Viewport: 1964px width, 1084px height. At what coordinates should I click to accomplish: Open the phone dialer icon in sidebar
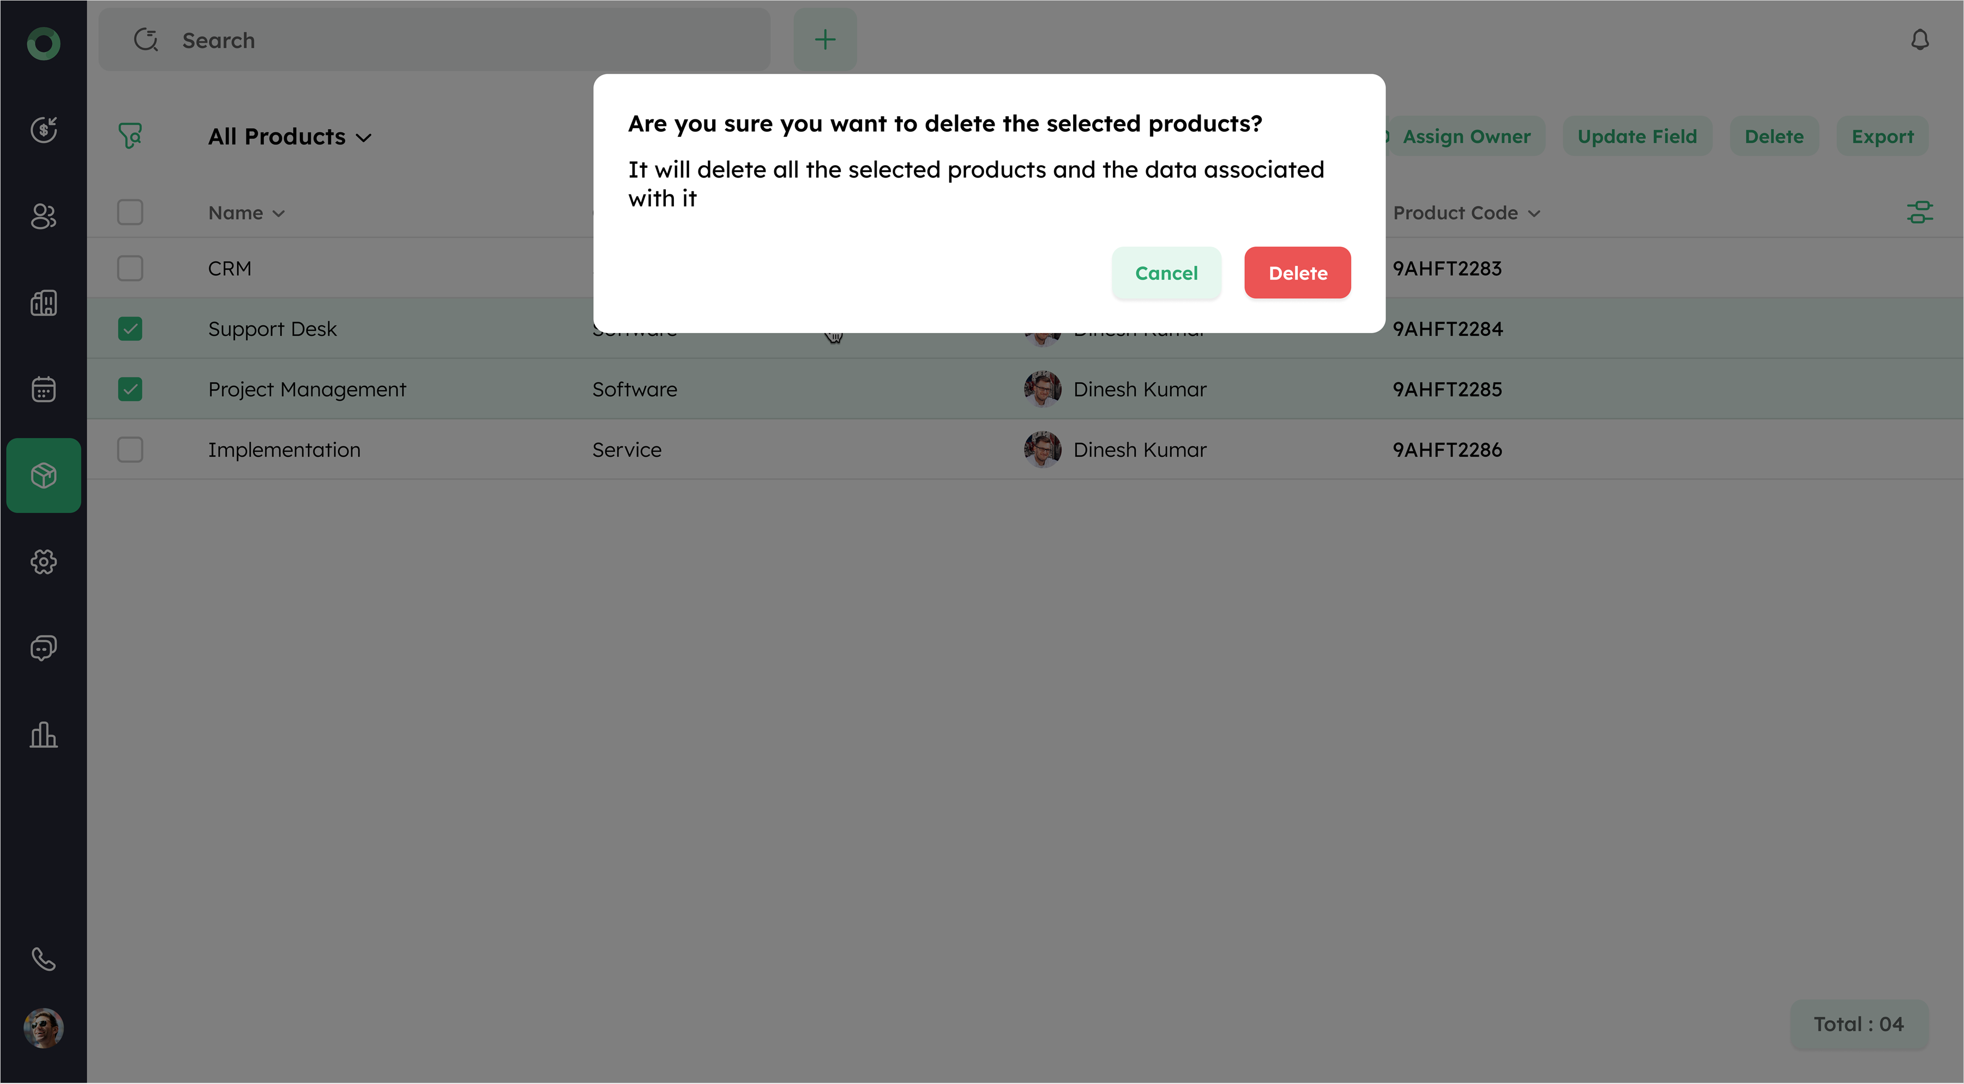[44, 959]
